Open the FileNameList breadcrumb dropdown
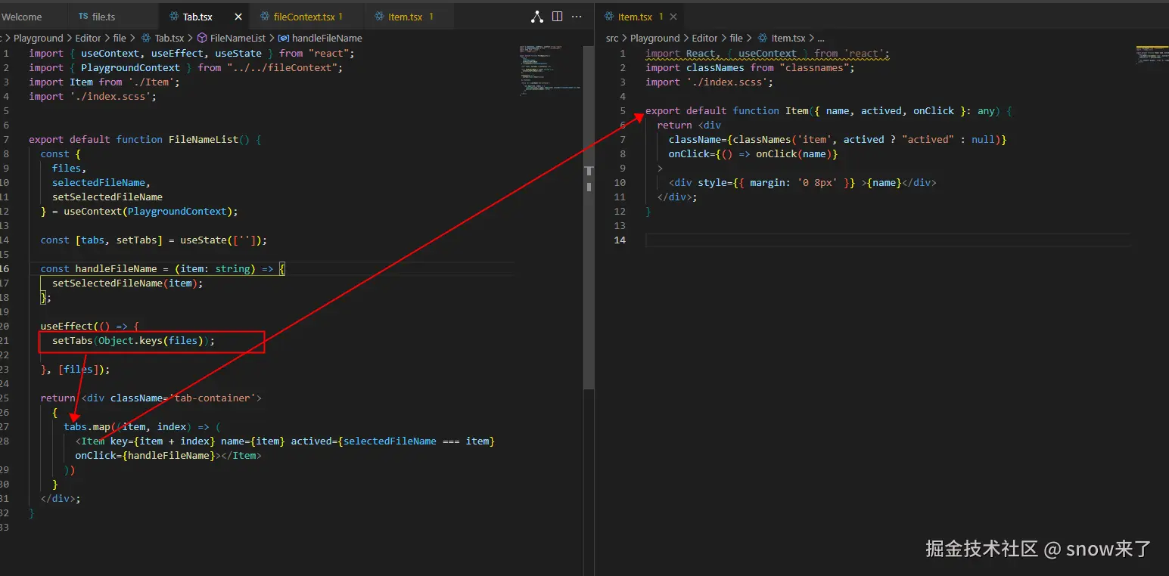The height and width of the screenshot is (576, 1169). click(x=238, y=38)
